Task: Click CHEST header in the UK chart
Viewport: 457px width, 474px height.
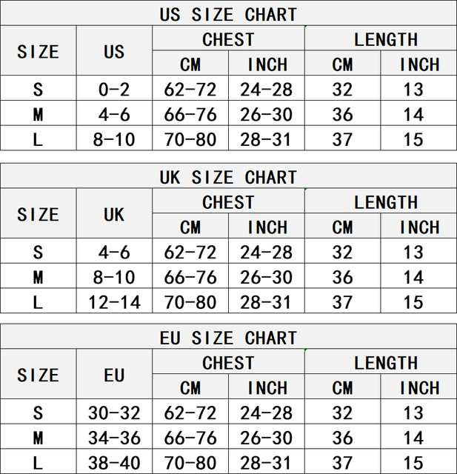Action: pyautogui.click(x=228, y=202)
